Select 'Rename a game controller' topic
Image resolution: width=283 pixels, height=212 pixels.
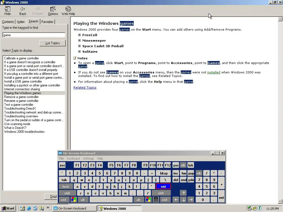coord(21,101)
